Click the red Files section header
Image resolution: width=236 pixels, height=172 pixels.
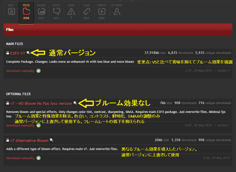coord(118,30)
